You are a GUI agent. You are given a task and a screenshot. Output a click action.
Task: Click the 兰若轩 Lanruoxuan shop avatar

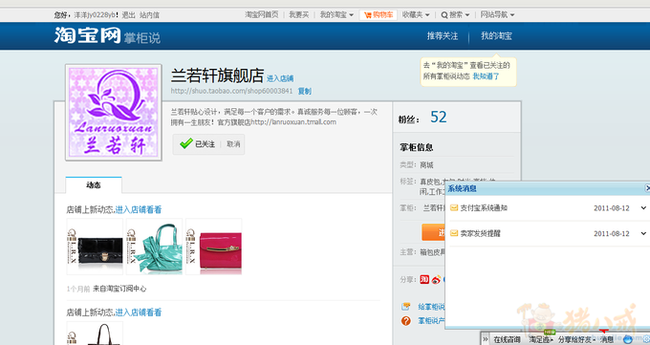point(114,113)
